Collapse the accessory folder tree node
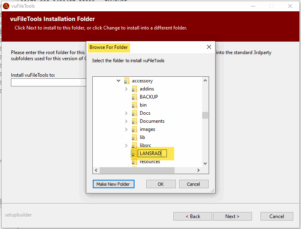 pos(119,81)
